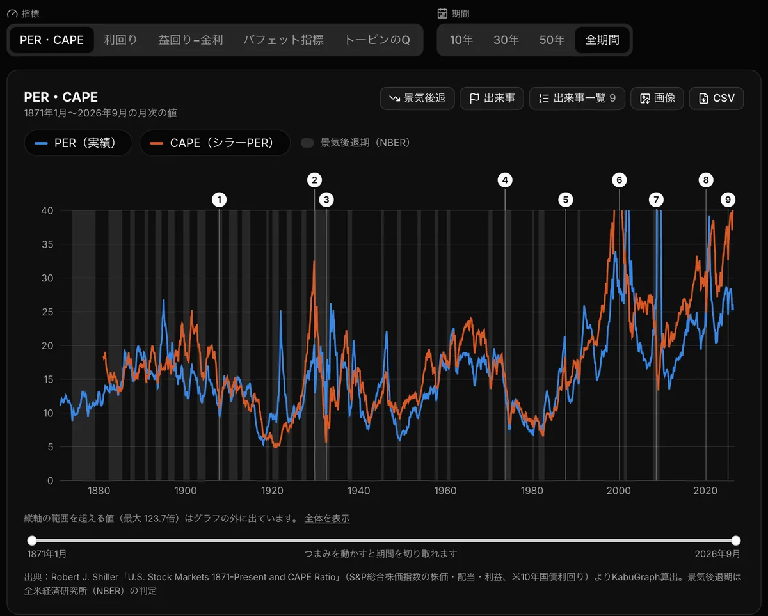The height and width of the screenshot is (616, 768).
Task: Switch to トービンのQ tab
Action: coord(377,40)
